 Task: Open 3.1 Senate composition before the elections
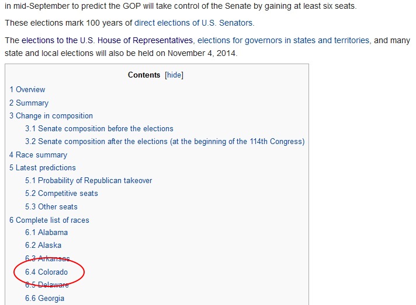pyautogui.click(x=99, y=128)
